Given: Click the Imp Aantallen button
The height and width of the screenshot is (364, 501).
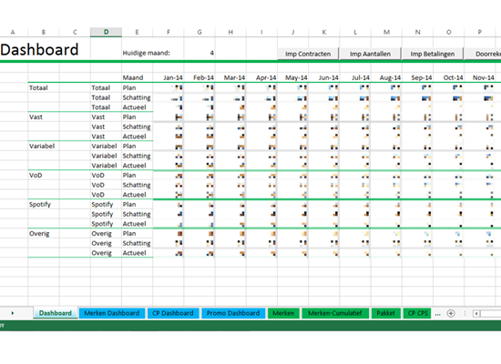Looking at the screenshot, I should (370, 54).
